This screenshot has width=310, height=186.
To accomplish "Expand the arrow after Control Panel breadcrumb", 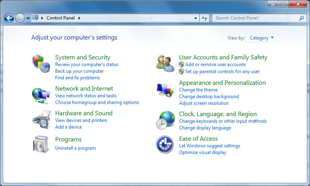I will [x=79, y=18].
